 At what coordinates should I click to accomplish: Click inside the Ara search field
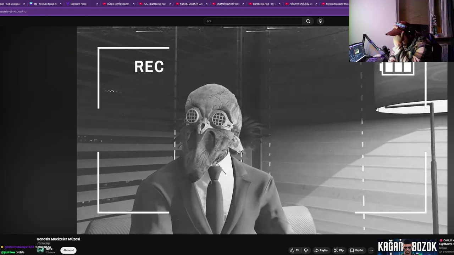pyautogui.click(x=253, y=21)
